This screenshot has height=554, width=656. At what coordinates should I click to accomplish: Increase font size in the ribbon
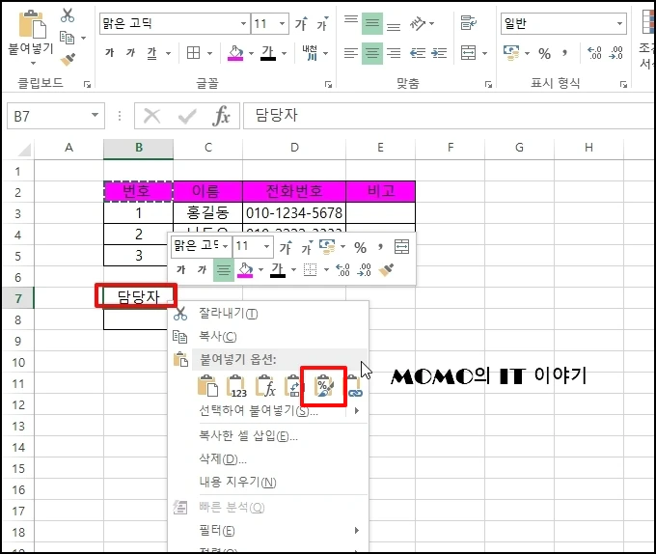tap(301, 24)
